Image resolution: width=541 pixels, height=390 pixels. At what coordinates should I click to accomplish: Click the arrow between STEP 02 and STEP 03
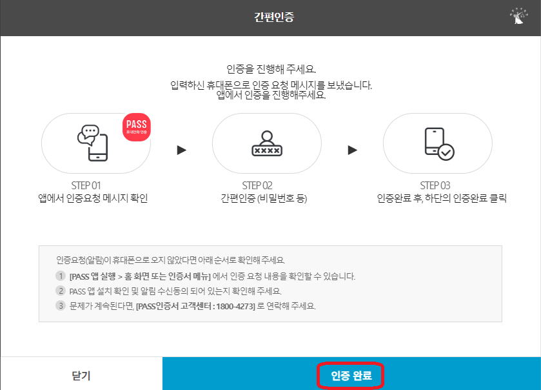click(352, 149)
